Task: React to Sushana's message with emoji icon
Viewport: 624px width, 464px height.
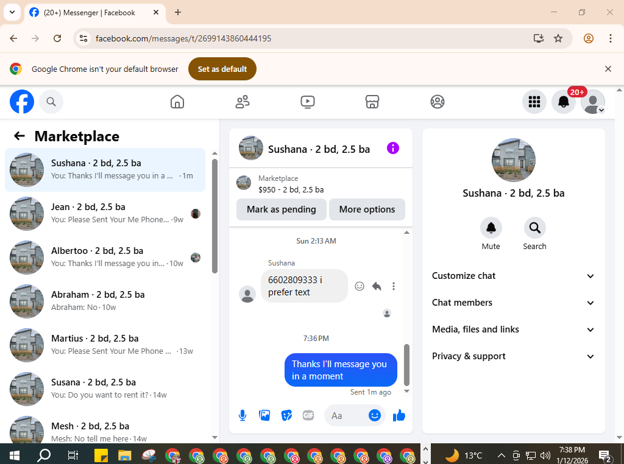Action: click(x=360, y=286)
